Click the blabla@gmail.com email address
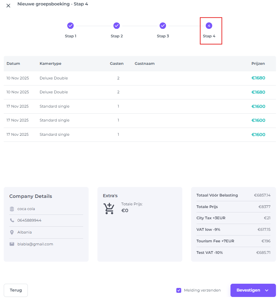Image resolution: width=277 pixels, height=299 pixels. (35, 244)
